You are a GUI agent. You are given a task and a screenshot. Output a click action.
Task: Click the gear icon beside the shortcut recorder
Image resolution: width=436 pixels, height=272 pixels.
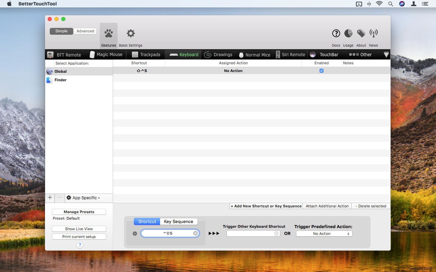pyautogui.click(x=135, y=233)
